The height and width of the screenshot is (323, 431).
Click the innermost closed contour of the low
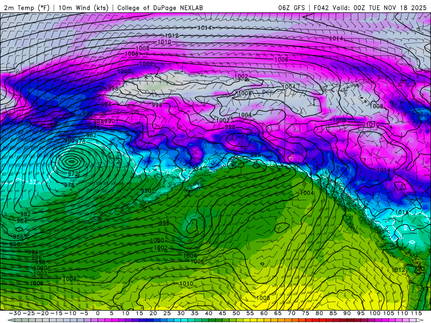tap(72, 161)
